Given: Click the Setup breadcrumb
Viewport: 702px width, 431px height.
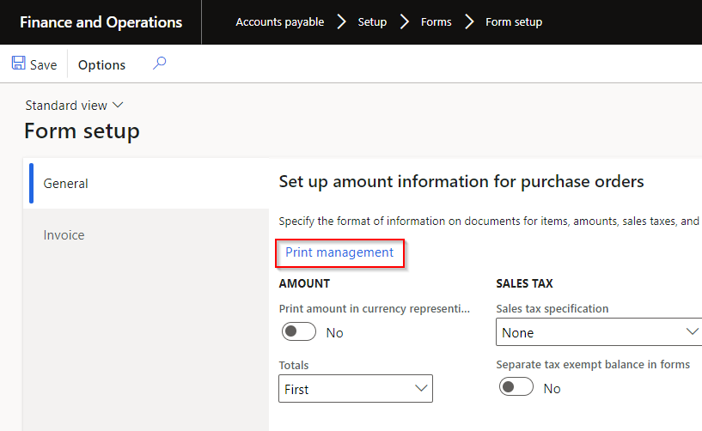Looking at the screenshot, I should [x=372, y=22].
